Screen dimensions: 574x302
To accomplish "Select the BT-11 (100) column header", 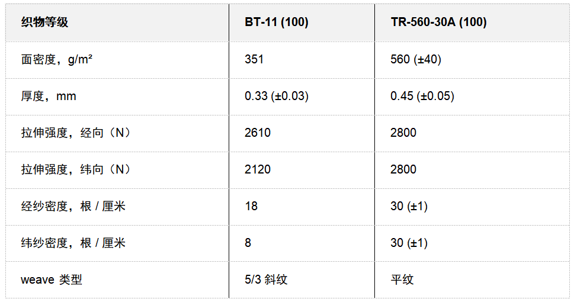I will pyautogui.click(x=276, y=23).
